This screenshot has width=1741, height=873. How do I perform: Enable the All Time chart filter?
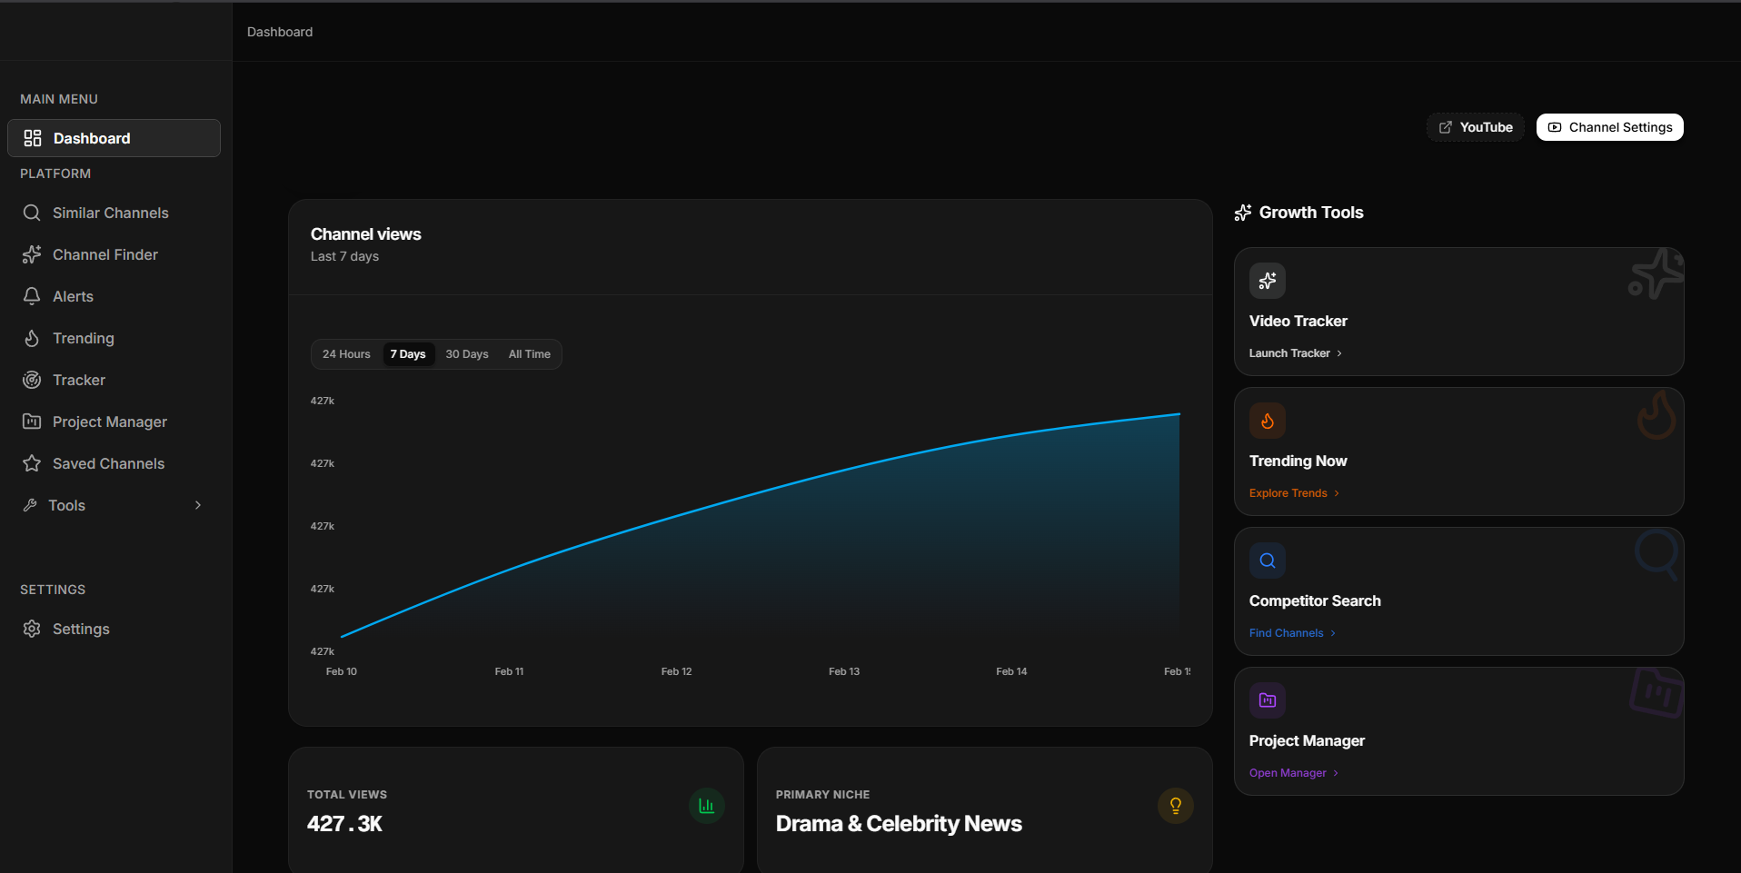click(529, 354)
